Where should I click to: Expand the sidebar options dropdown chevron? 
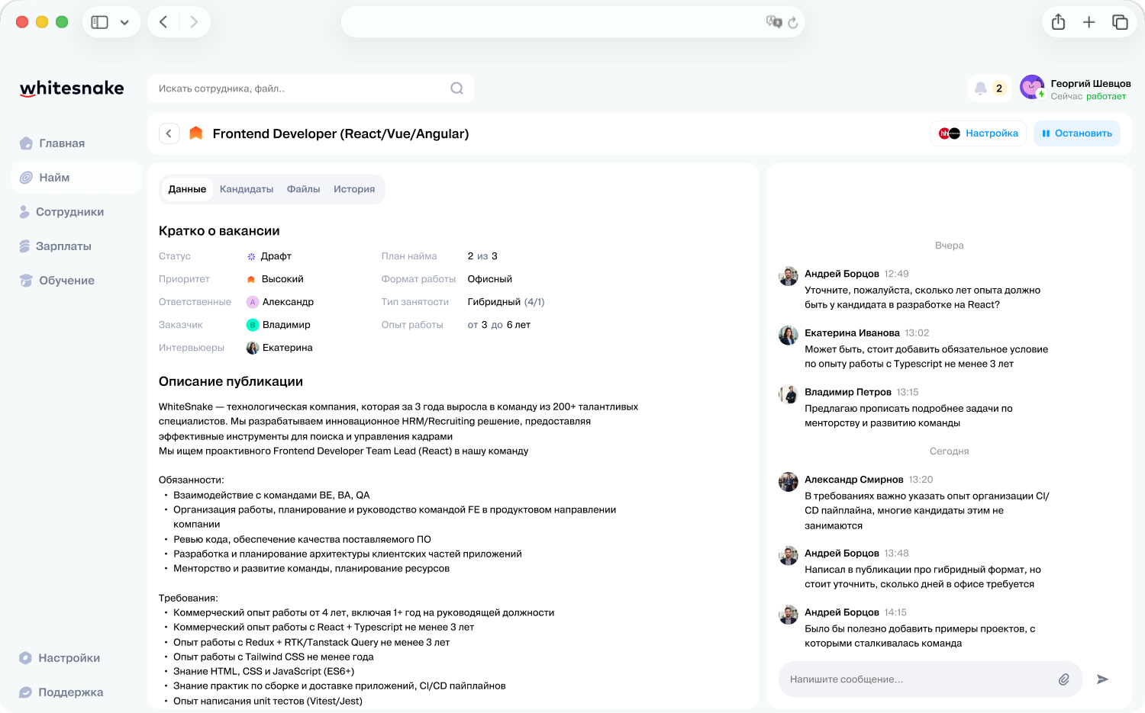[x=124, y=22]
